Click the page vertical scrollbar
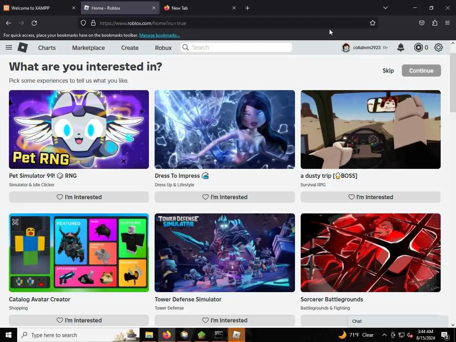 point(453,83)
